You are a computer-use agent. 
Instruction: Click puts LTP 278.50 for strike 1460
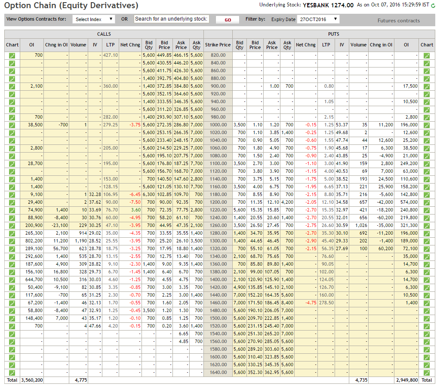326,303
